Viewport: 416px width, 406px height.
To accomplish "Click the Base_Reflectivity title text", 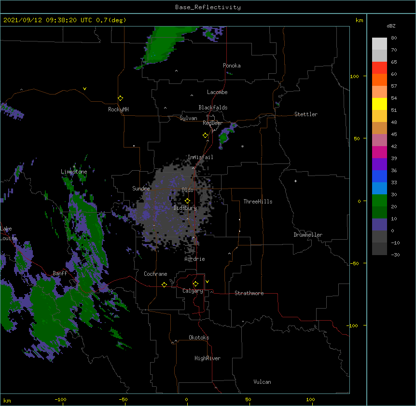I will click(208, 7).
